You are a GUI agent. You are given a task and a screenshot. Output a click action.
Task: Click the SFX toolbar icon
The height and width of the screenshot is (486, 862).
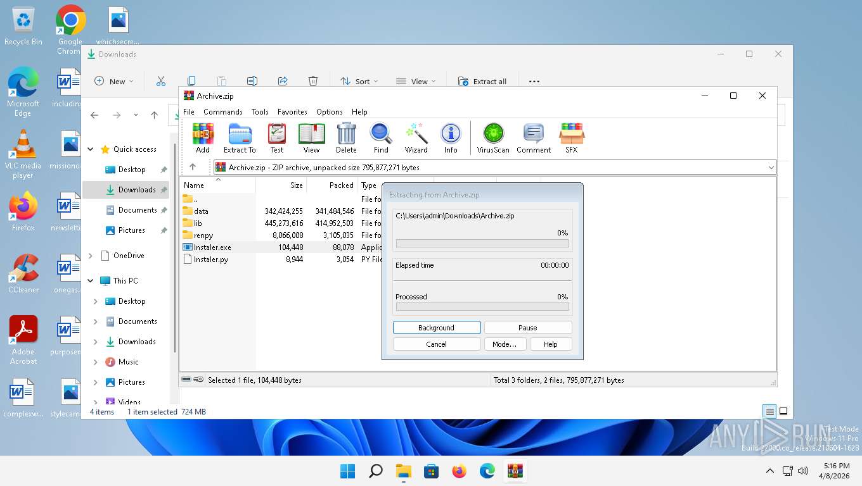click(x=572, y=138)
